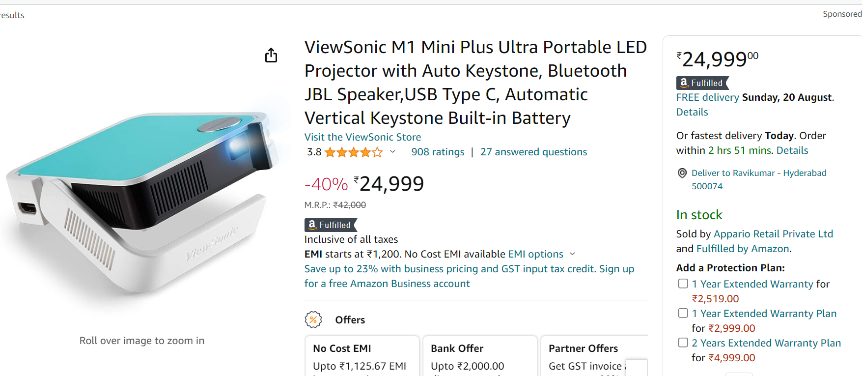The image size is (862, 376).
Task: Click Appario Retail Private Ltd seller link
Action: [773, 234]
